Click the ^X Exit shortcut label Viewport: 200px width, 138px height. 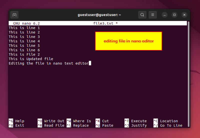coord(16,125)
